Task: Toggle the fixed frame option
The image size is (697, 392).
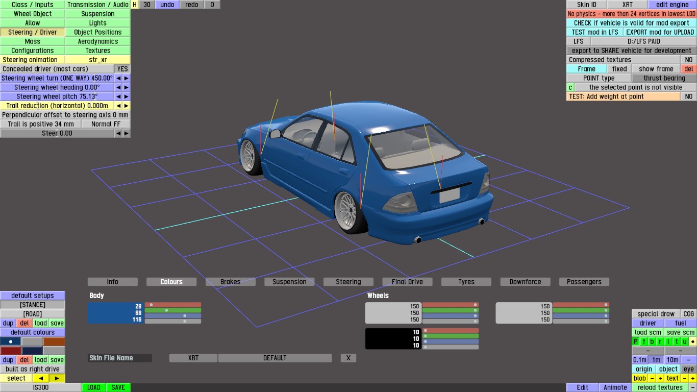Action: (619, 69)
